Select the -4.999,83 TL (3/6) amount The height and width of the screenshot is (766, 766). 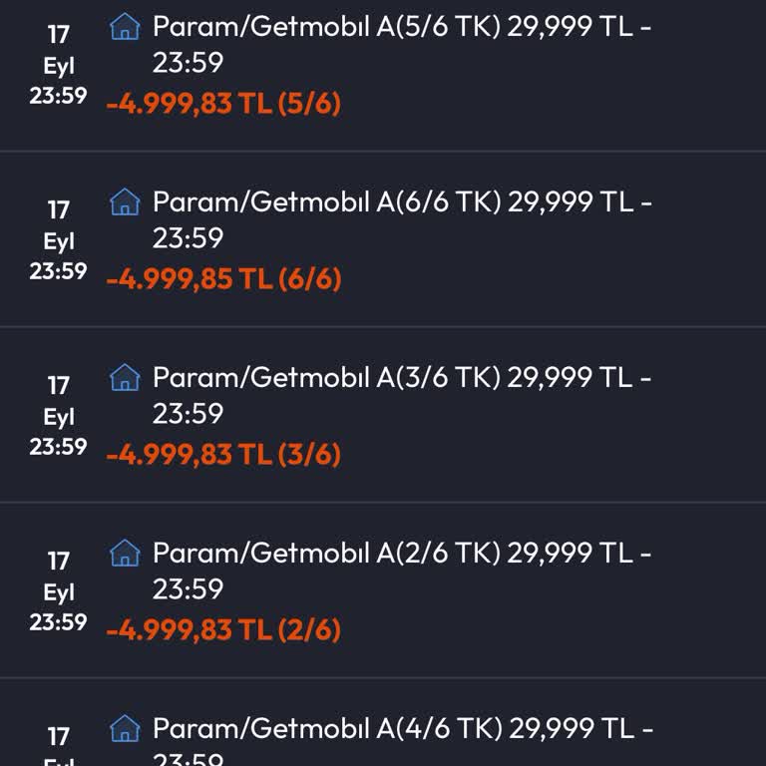click(x=223, y=455)
